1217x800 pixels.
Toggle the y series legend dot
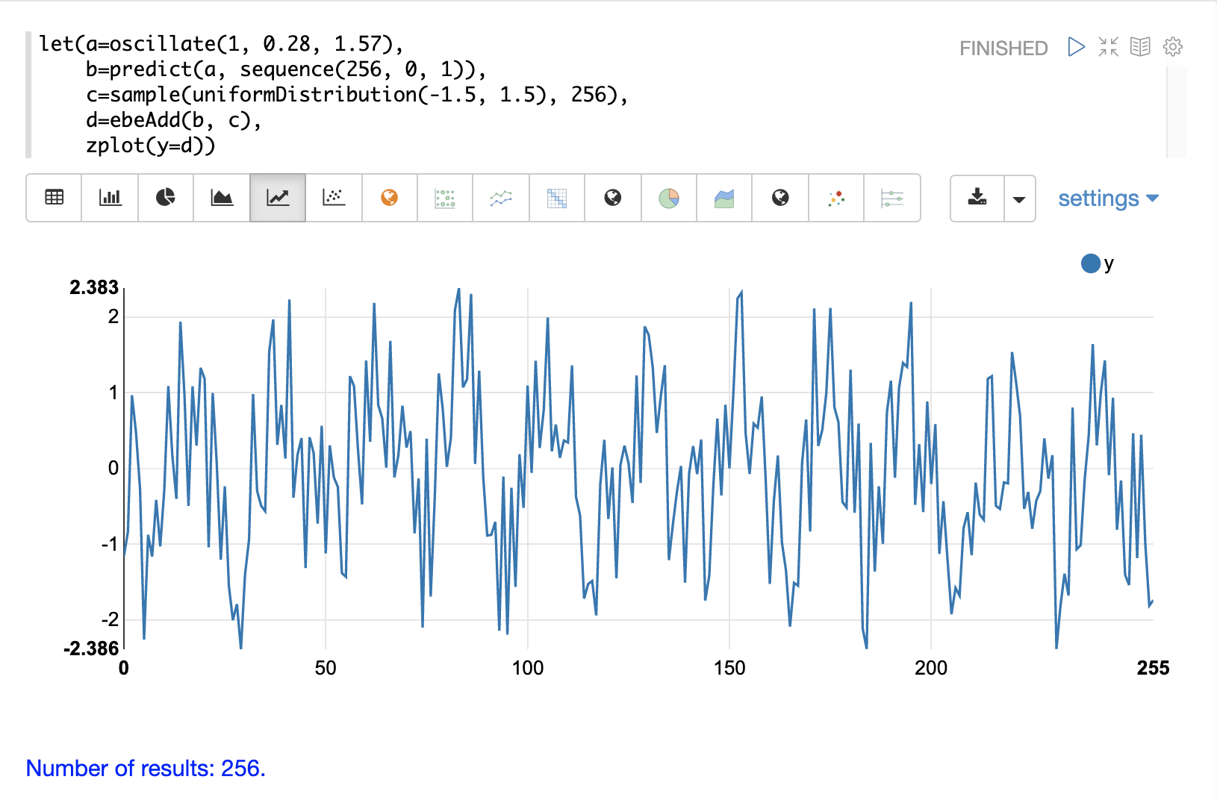tap(1090, 263)
